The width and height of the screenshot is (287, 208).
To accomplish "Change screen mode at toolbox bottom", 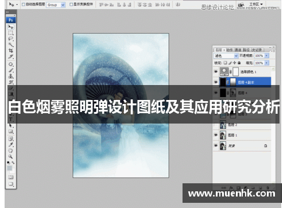I will point(11,184).
